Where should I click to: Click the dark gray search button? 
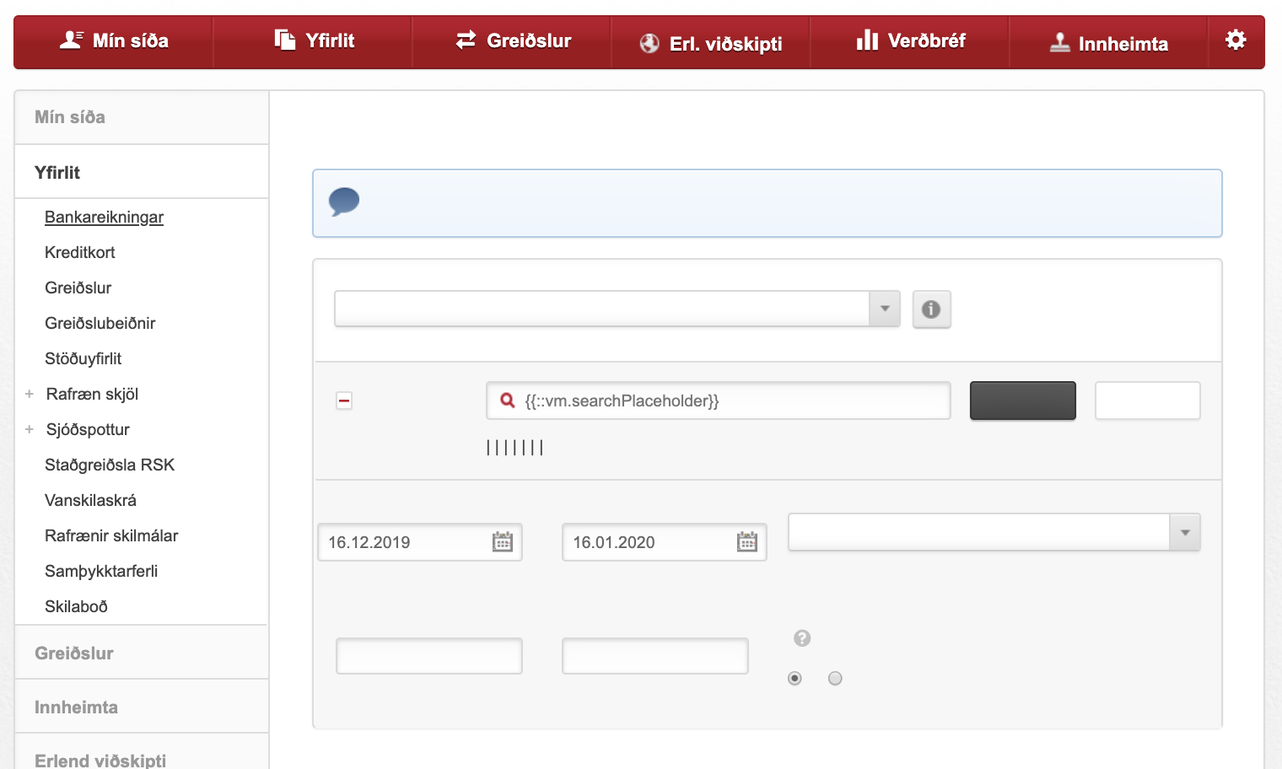tap(1022, 401)
